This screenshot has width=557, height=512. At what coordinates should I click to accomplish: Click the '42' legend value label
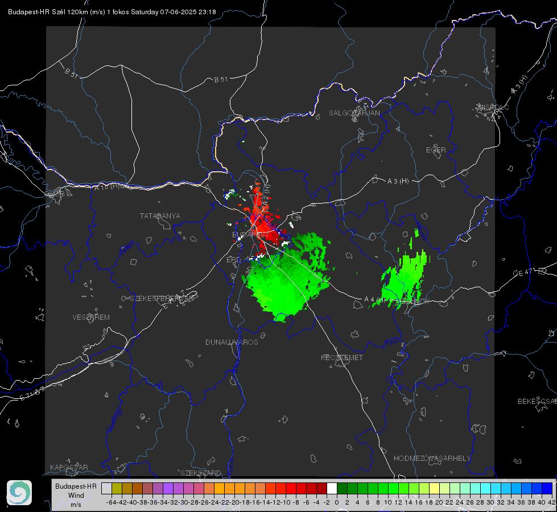(x=551, y=502)
